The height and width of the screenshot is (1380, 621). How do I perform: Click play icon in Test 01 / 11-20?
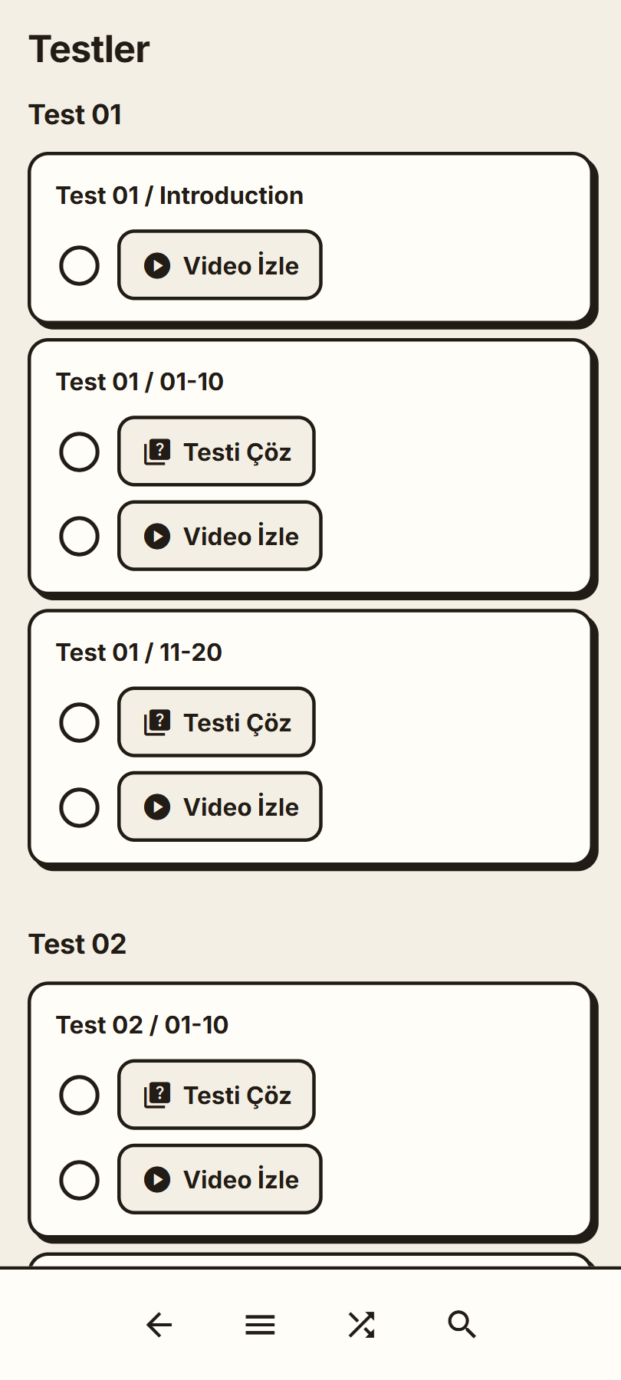click(x=157, y=807)
